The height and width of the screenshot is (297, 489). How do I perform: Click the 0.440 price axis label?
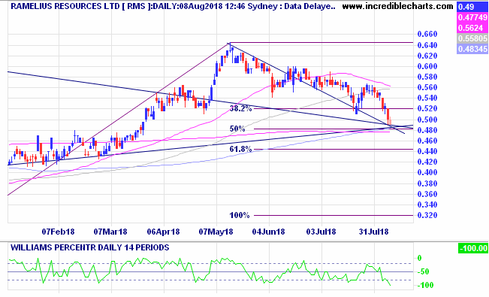(427, 151)
